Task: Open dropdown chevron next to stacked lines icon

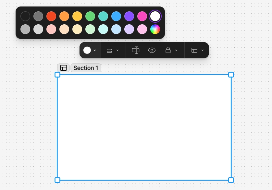Action: coord(117,50)
